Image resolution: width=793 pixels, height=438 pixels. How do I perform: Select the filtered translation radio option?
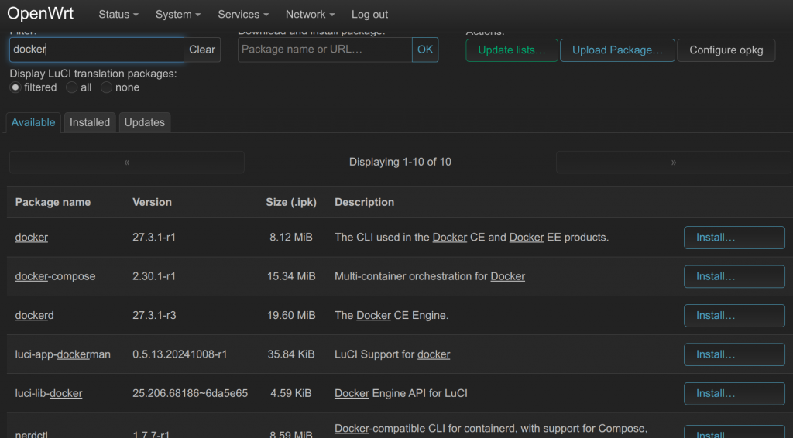[x=15, y=87]
